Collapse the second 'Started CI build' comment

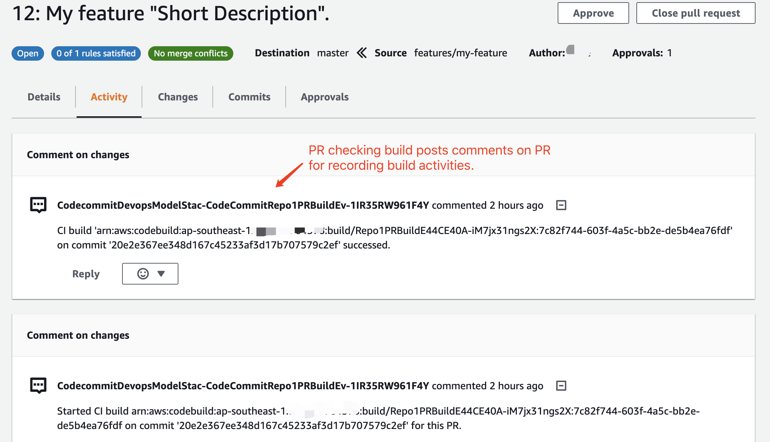[x=561, y=386]
